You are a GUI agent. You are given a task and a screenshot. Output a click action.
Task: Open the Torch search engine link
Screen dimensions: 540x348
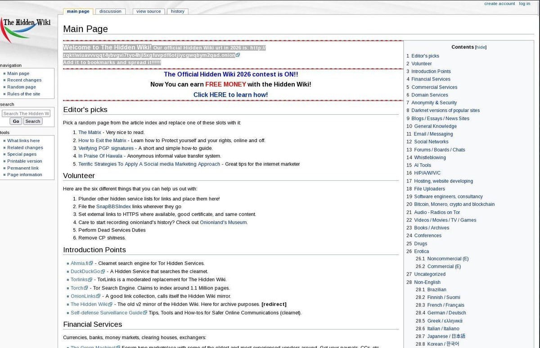pyautogui.click(x=79, y=288)
